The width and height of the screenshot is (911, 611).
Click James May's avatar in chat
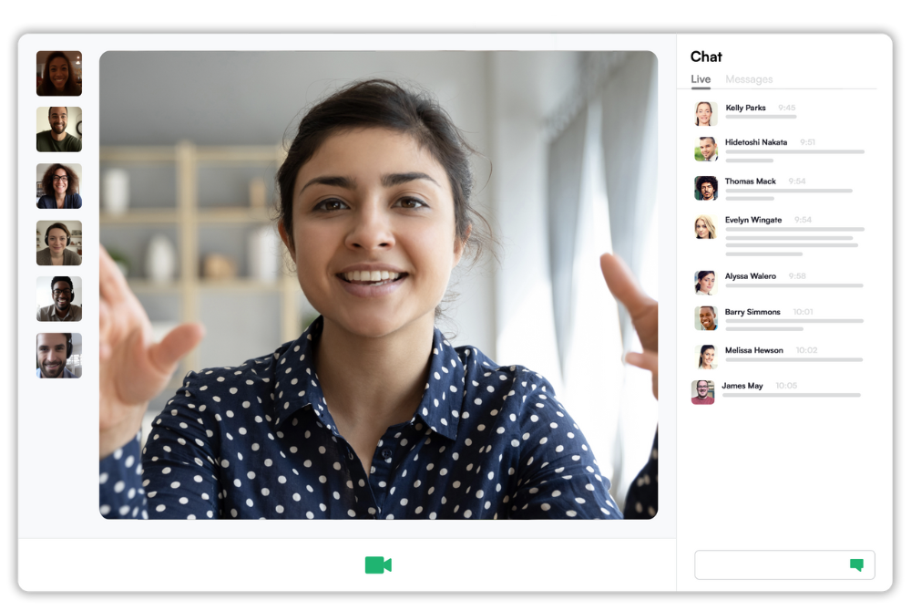(703, 392)
